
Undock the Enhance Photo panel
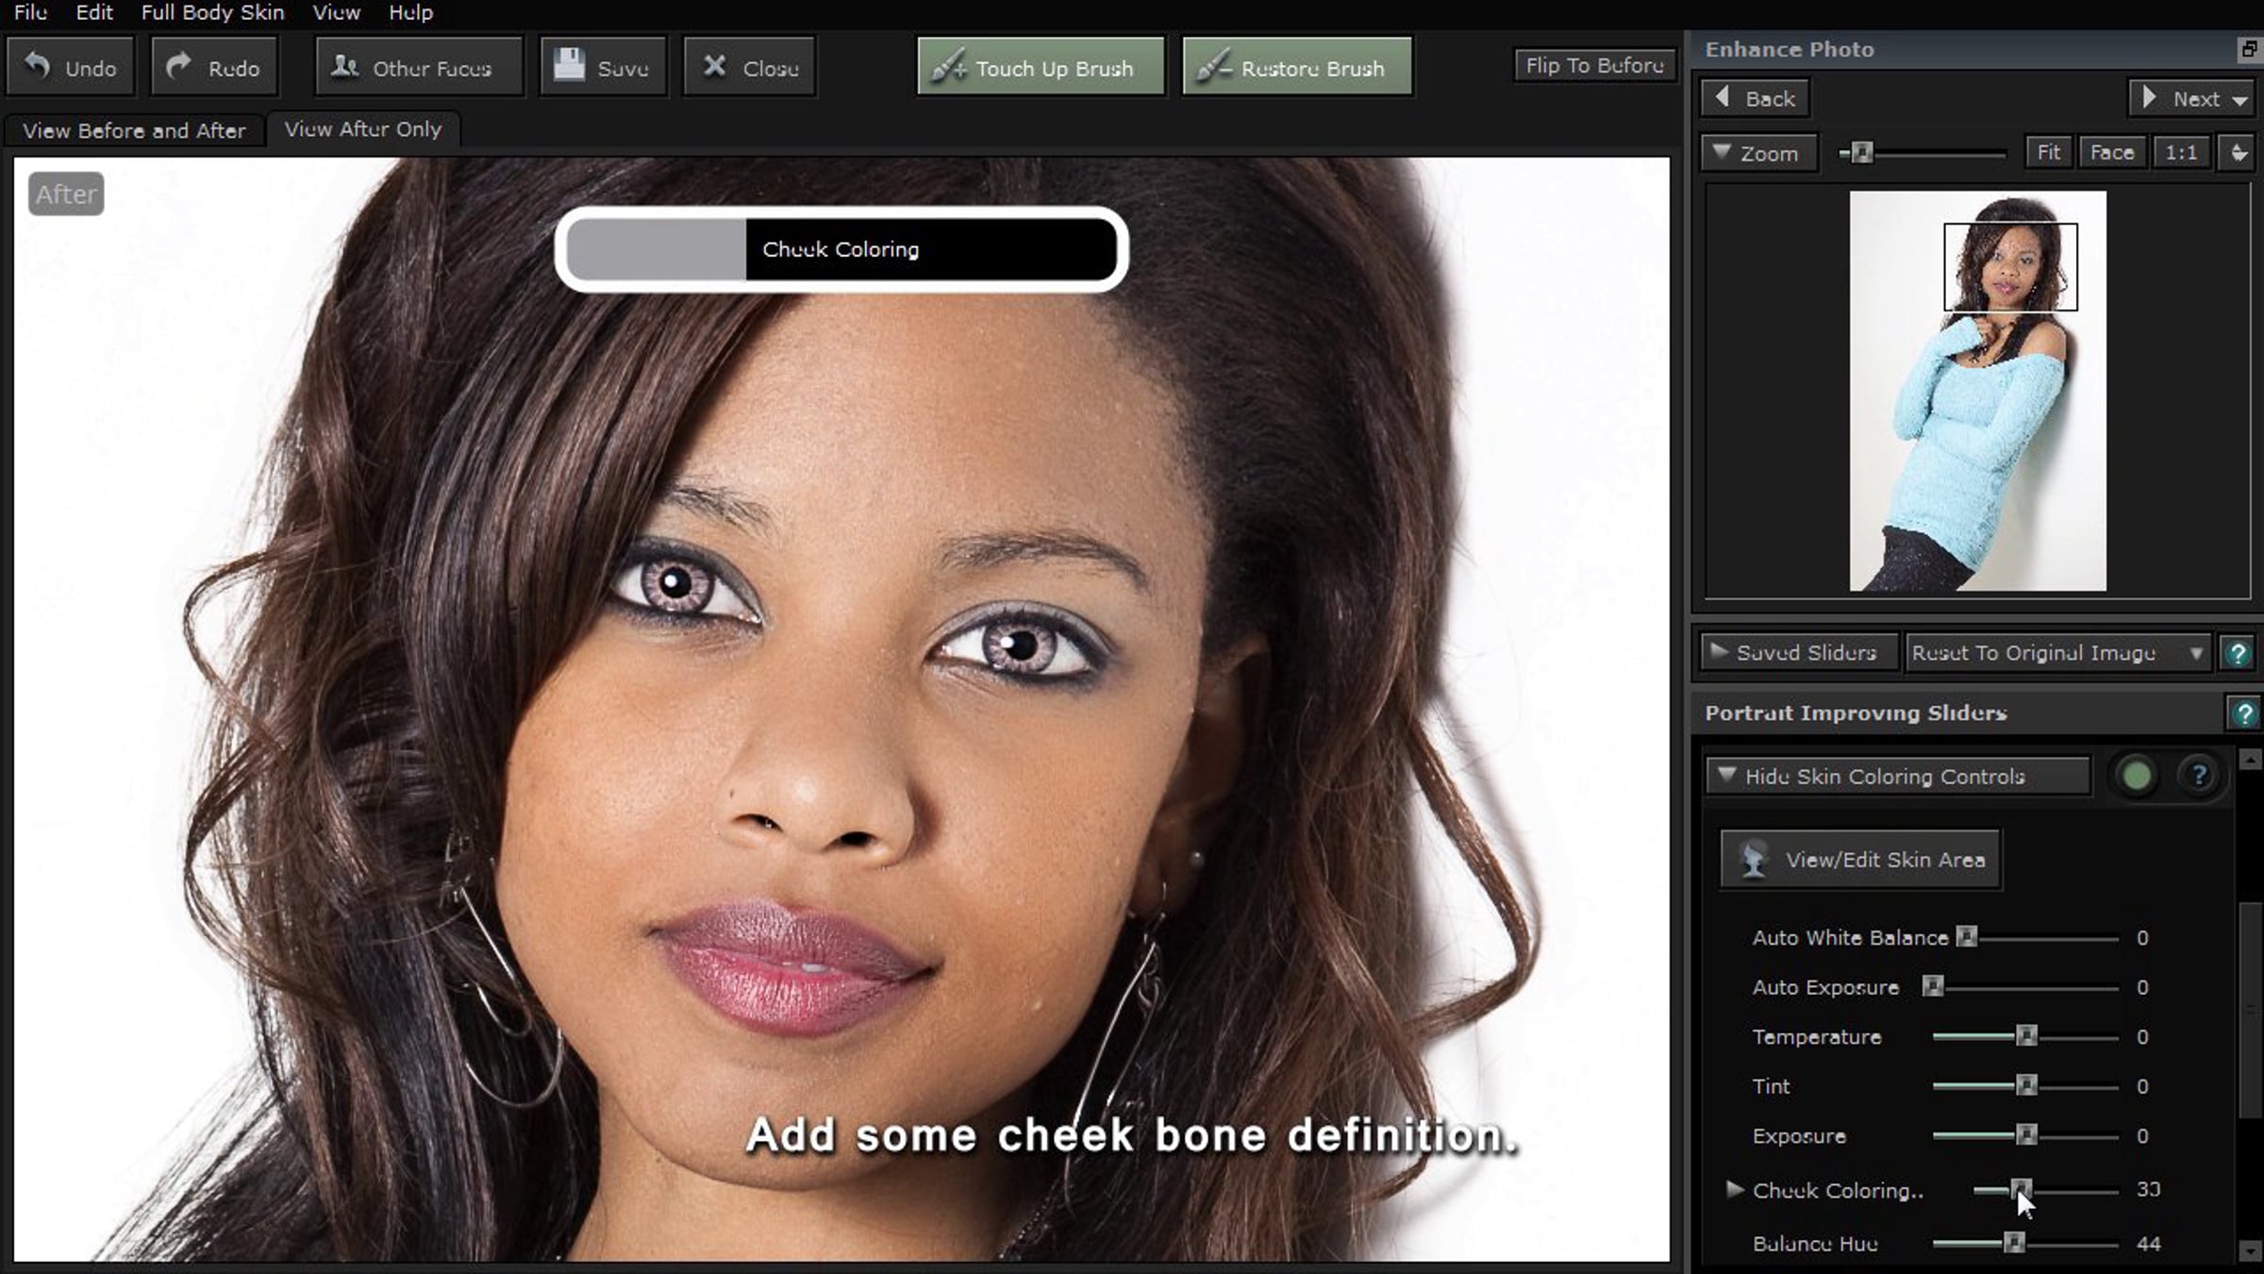[2249, 49]
